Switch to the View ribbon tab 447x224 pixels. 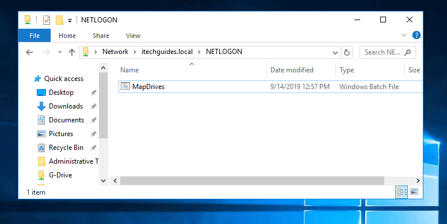pyautogui.click(x=133, y=36)
